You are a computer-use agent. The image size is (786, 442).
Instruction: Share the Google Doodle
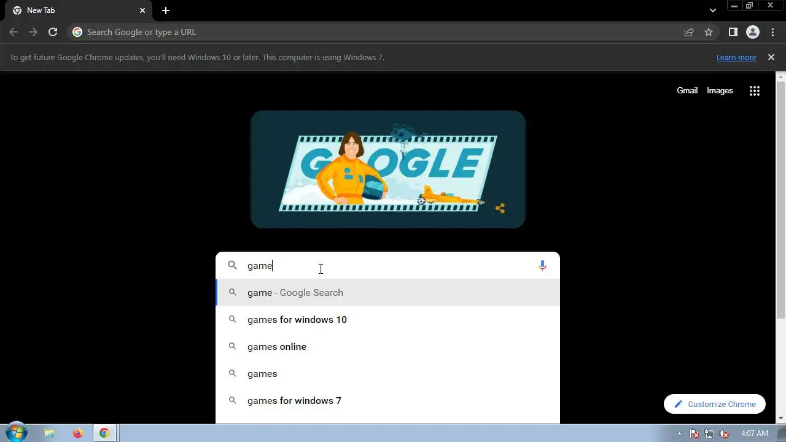500,208
